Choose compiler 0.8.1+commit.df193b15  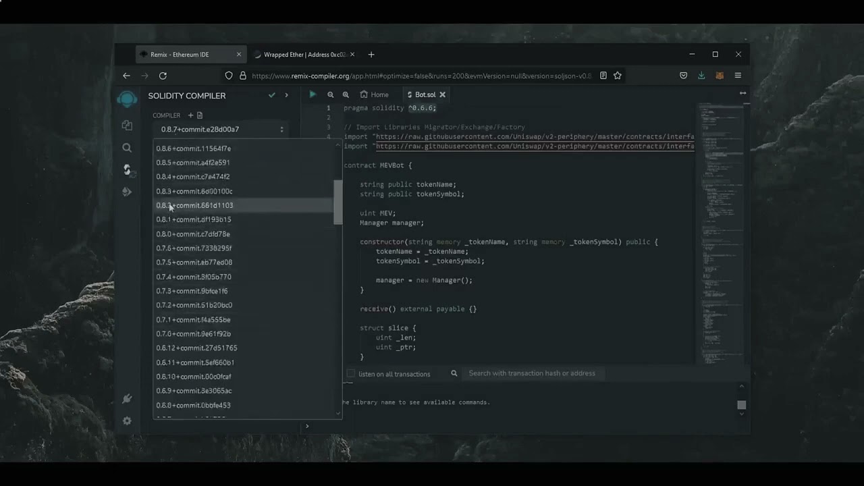click(x=244, y=219)
